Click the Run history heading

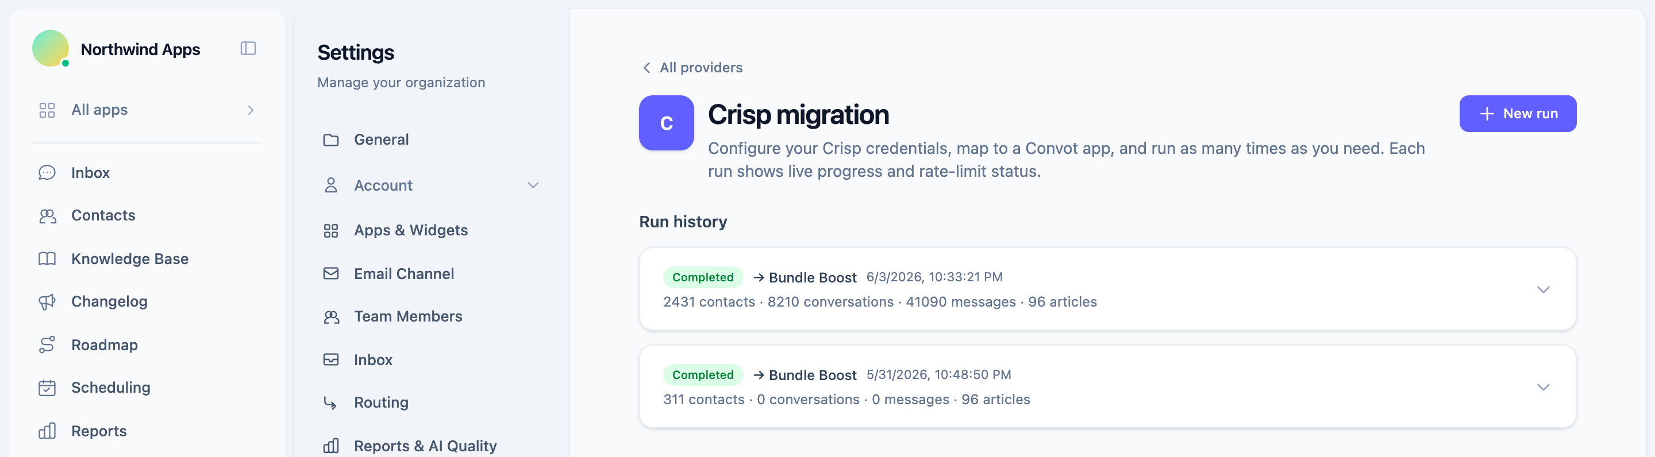tap(682, 222)
